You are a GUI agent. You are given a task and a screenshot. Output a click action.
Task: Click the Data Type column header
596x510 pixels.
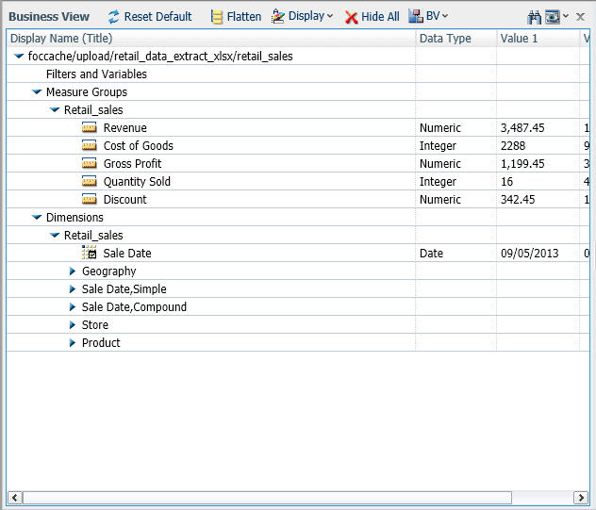click(x=456, y=39)
